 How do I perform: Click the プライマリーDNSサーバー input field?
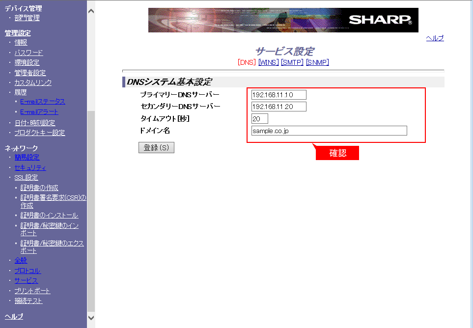point(278,95)
